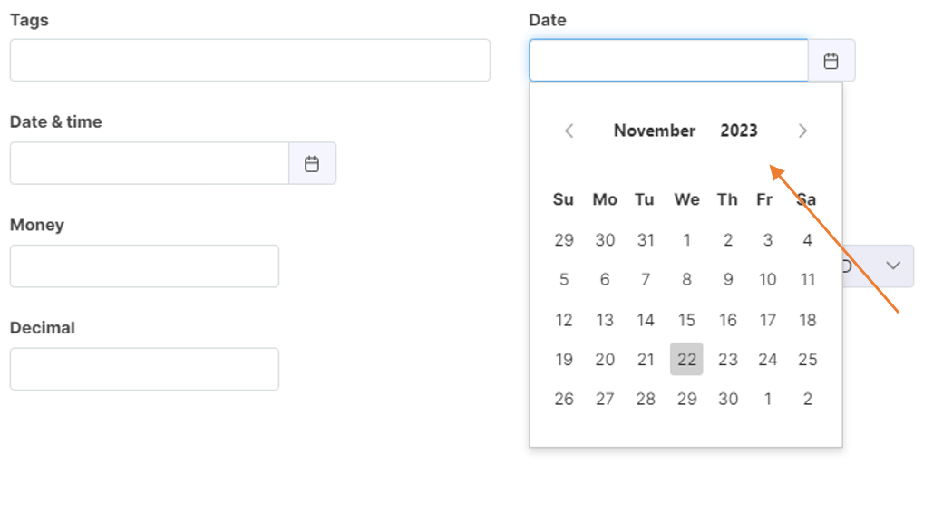The width and height of the screenshot is (943, 522).
Task: Focus the Date & time text input
Action: (x=150, y=163)
